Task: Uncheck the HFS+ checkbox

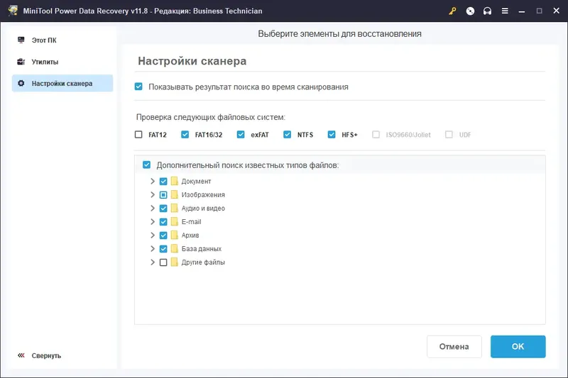Action: [x=332, y=135]
